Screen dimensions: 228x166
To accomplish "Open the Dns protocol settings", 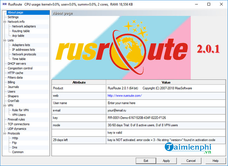I will 15,147.
